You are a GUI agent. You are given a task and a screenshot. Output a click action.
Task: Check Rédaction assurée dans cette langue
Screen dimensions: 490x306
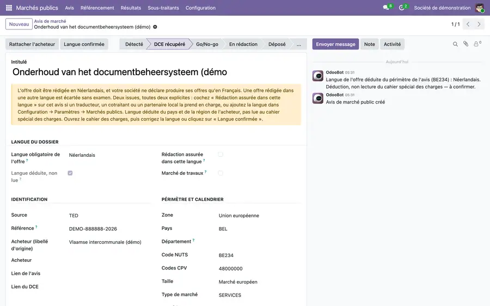point(220,155)
